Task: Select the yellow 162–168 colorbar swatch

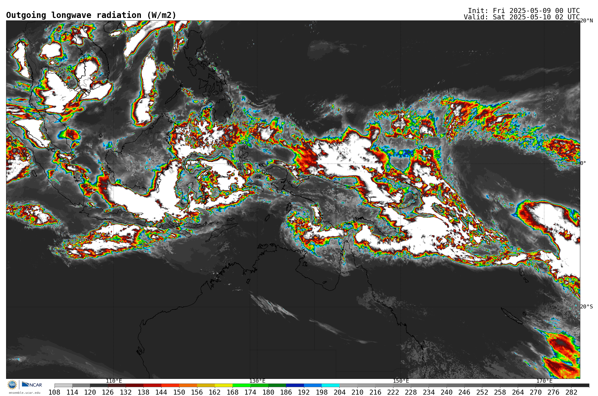Action: [x=224, y=385]
